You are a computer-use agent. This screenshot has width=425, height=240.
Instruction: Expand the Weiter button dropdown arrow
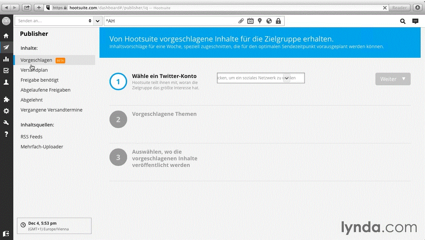pos(404,79)
